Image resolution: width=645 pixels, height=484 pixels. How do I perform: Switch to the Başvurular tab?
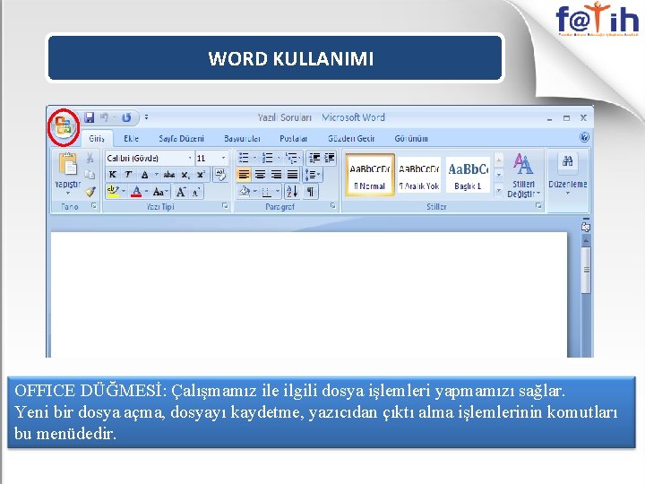242,139
